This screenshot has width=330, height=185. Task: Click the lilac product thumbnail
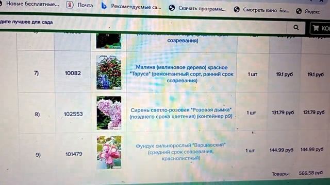coord(109,113)
